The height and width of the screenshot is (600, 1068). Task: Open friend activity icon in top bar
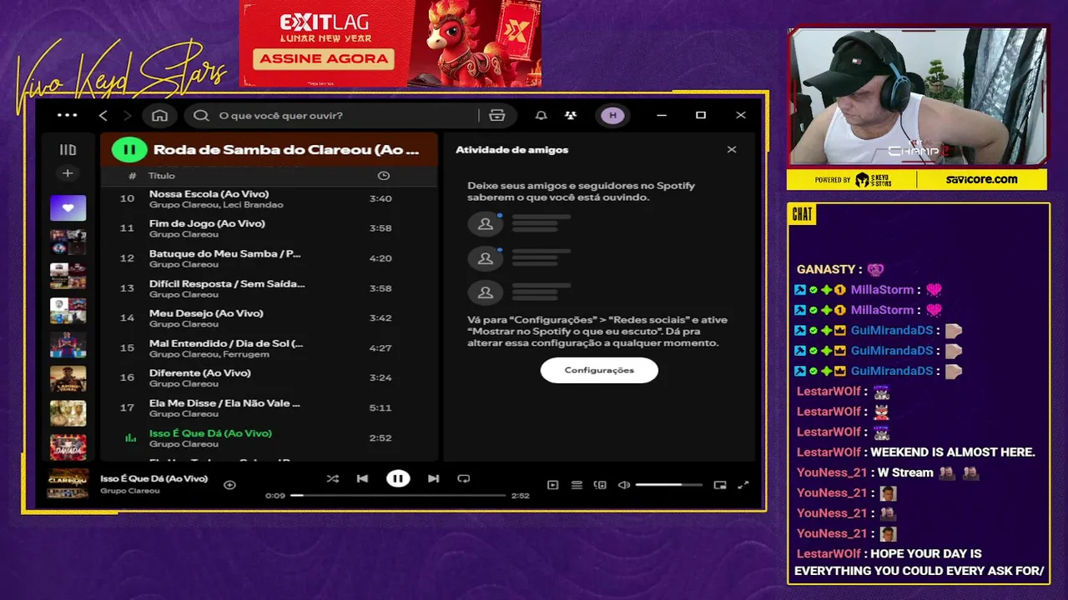571,115
